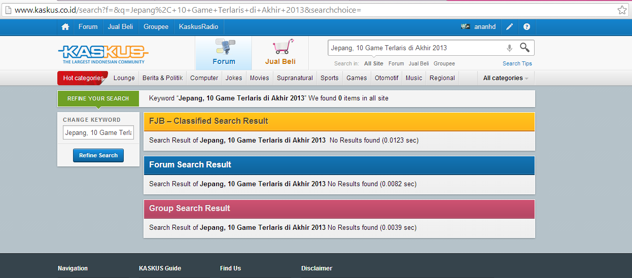The width and height of the screenshot is (632, 278).
Task: Click the 'Search in:' label
Action: click(346, 63)
